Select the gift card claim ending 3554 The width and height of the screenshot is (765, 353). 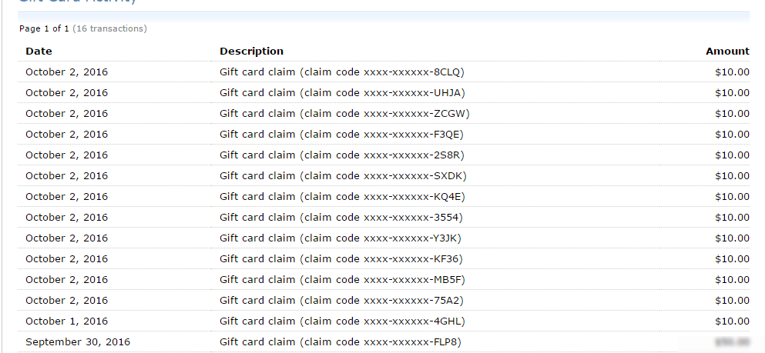click(341, 218)
